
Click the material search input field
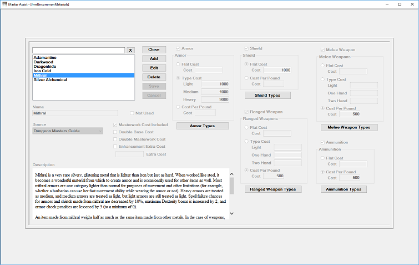coord(79,50)
